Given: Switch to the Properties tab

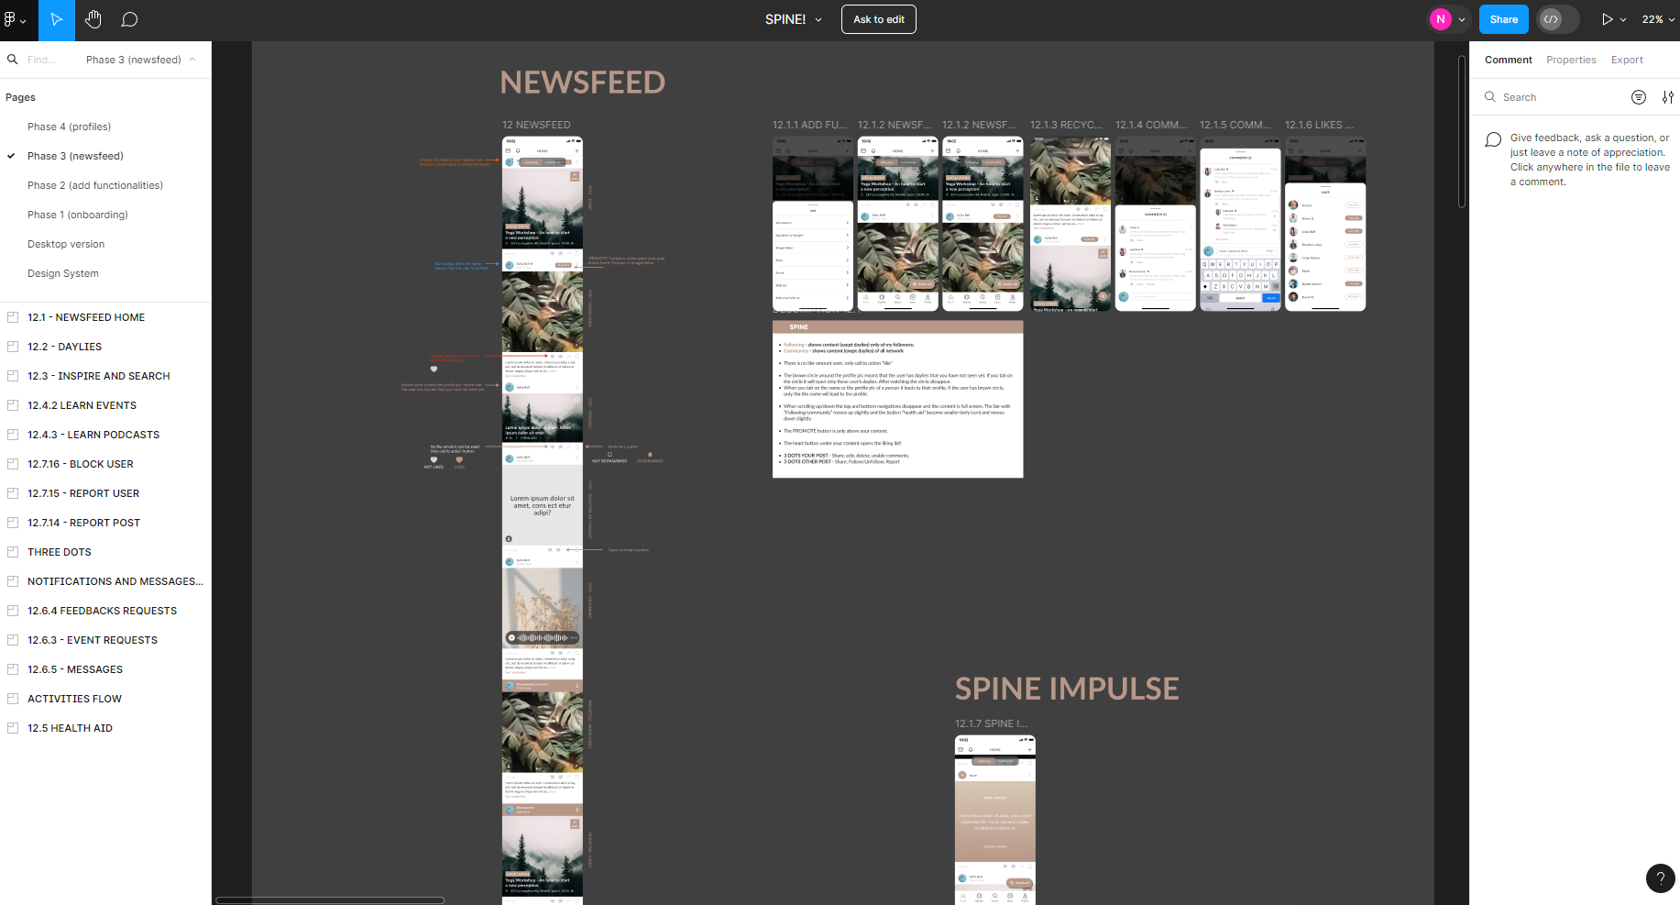Looking at the screenshot, I should point(1571,60).
